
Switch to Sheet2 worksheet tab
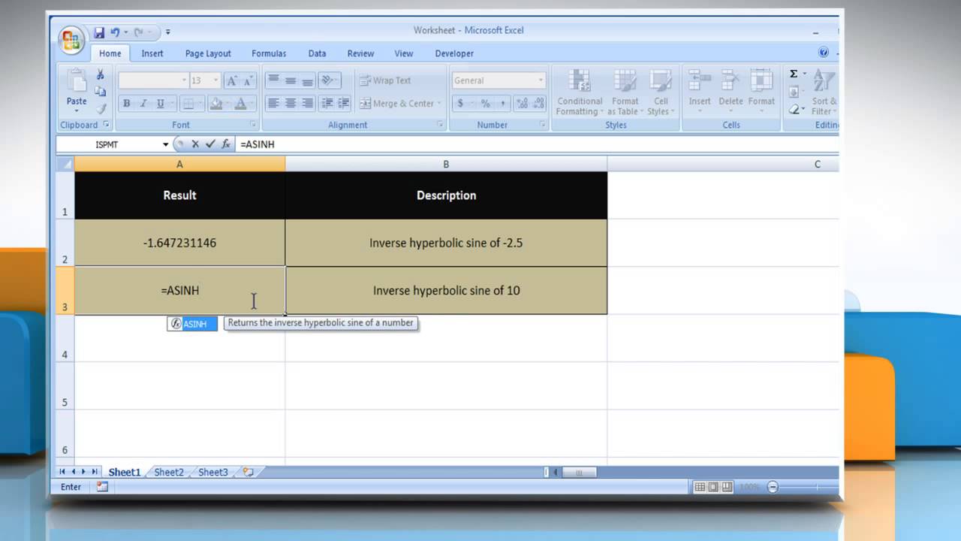pos(169,472)
